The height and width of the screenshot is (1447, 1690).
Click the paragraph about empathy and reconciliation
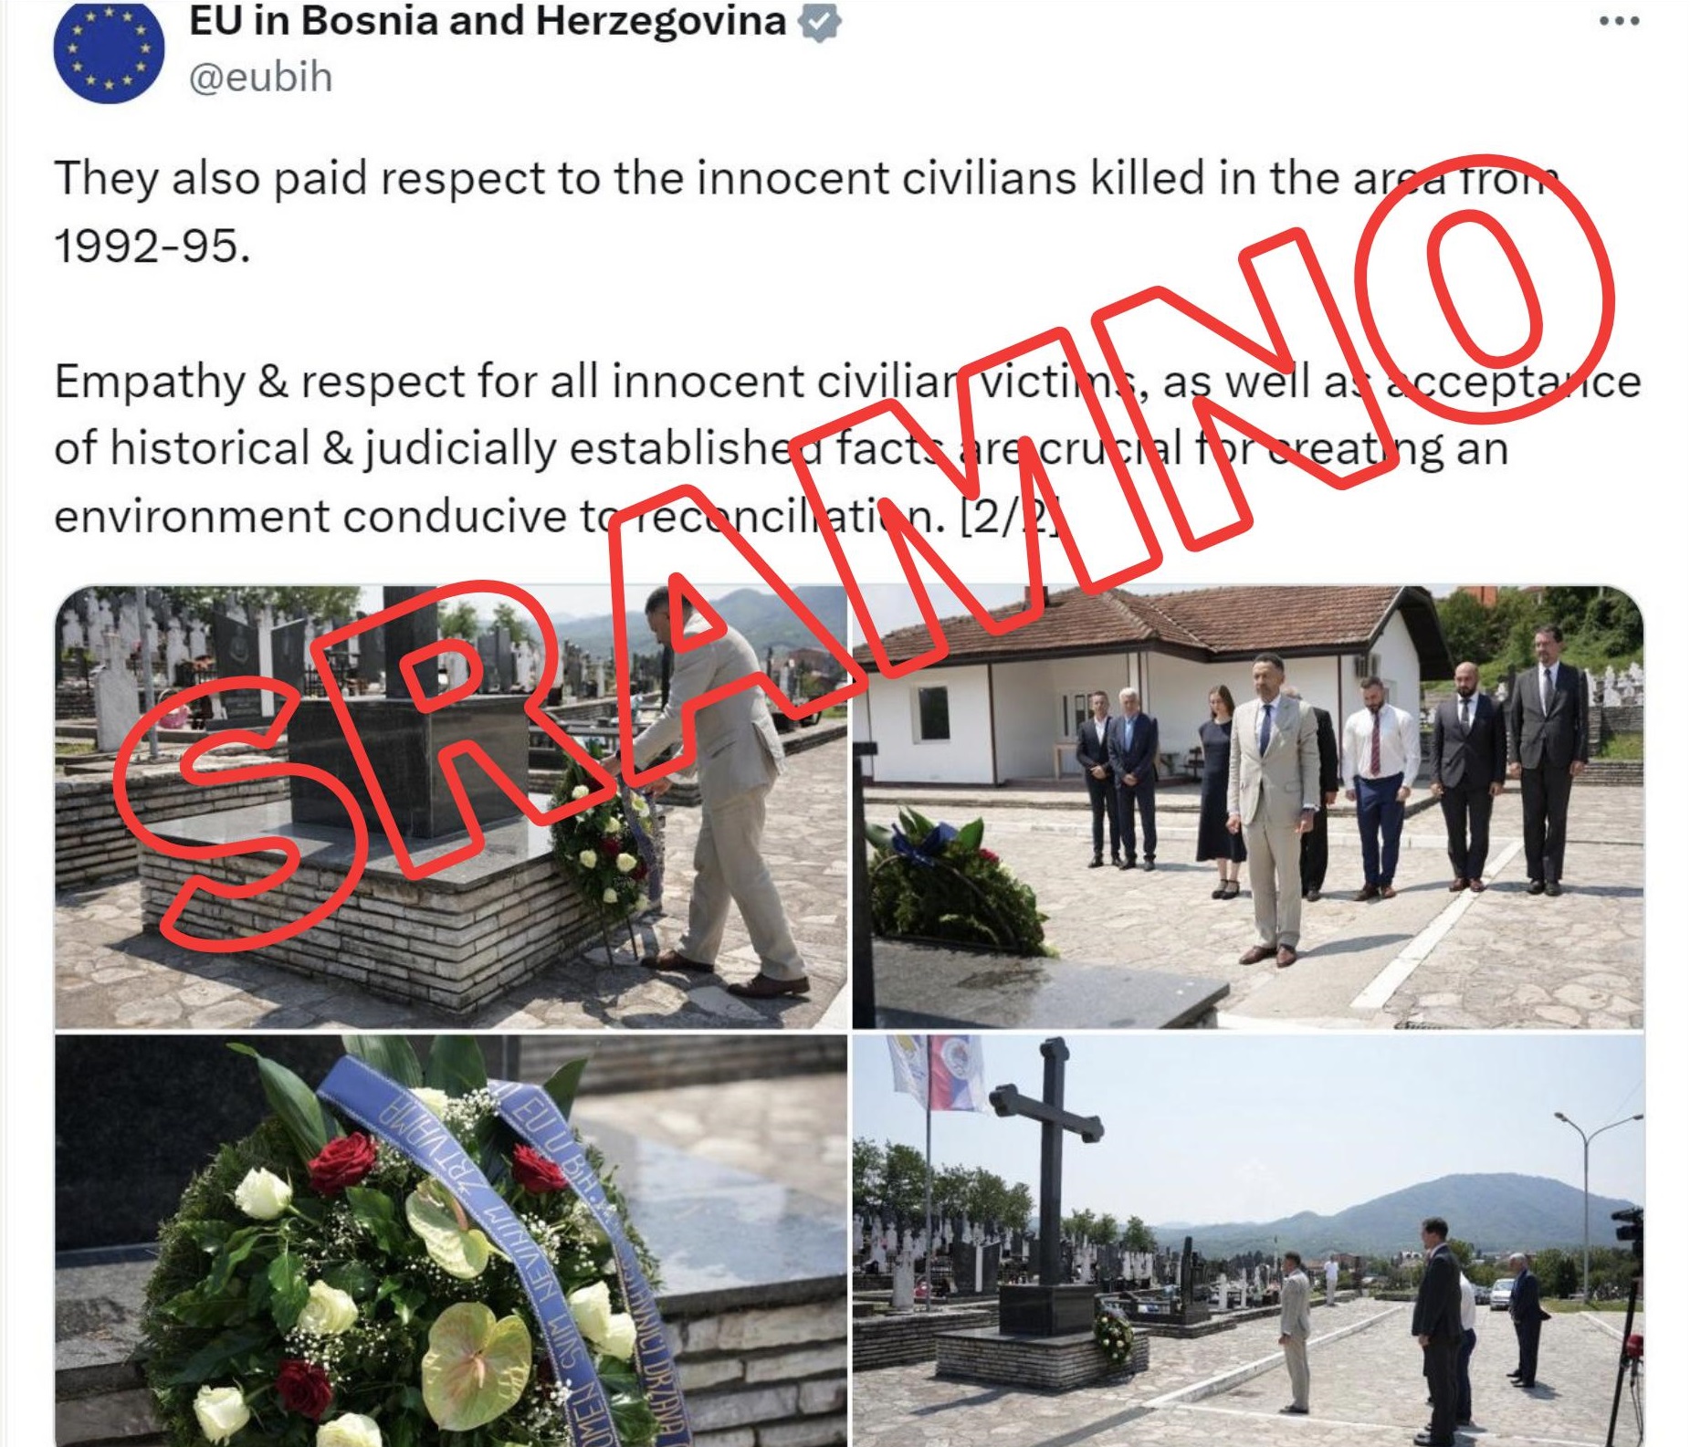(847, 448)
